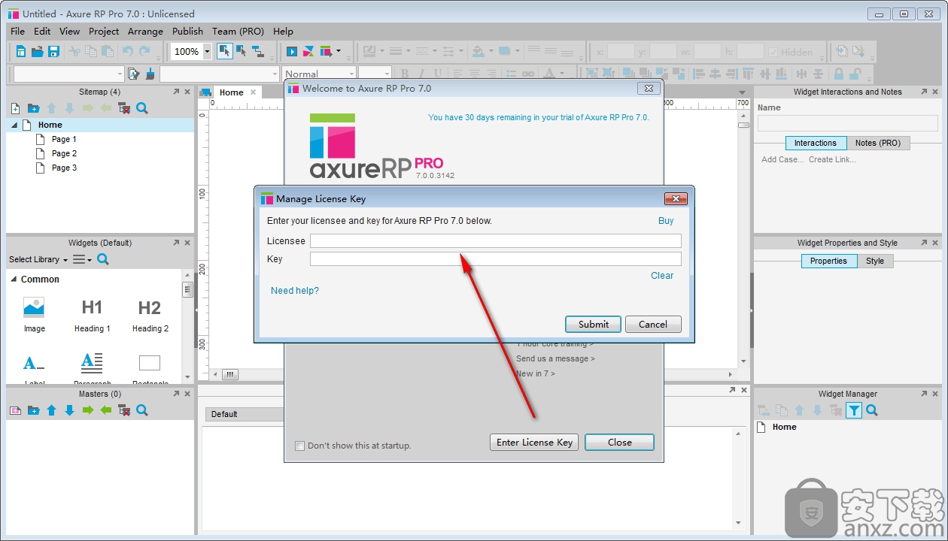Open the Publish menu
The width and height of the screenshot is (948, 541).
point(187,32)
